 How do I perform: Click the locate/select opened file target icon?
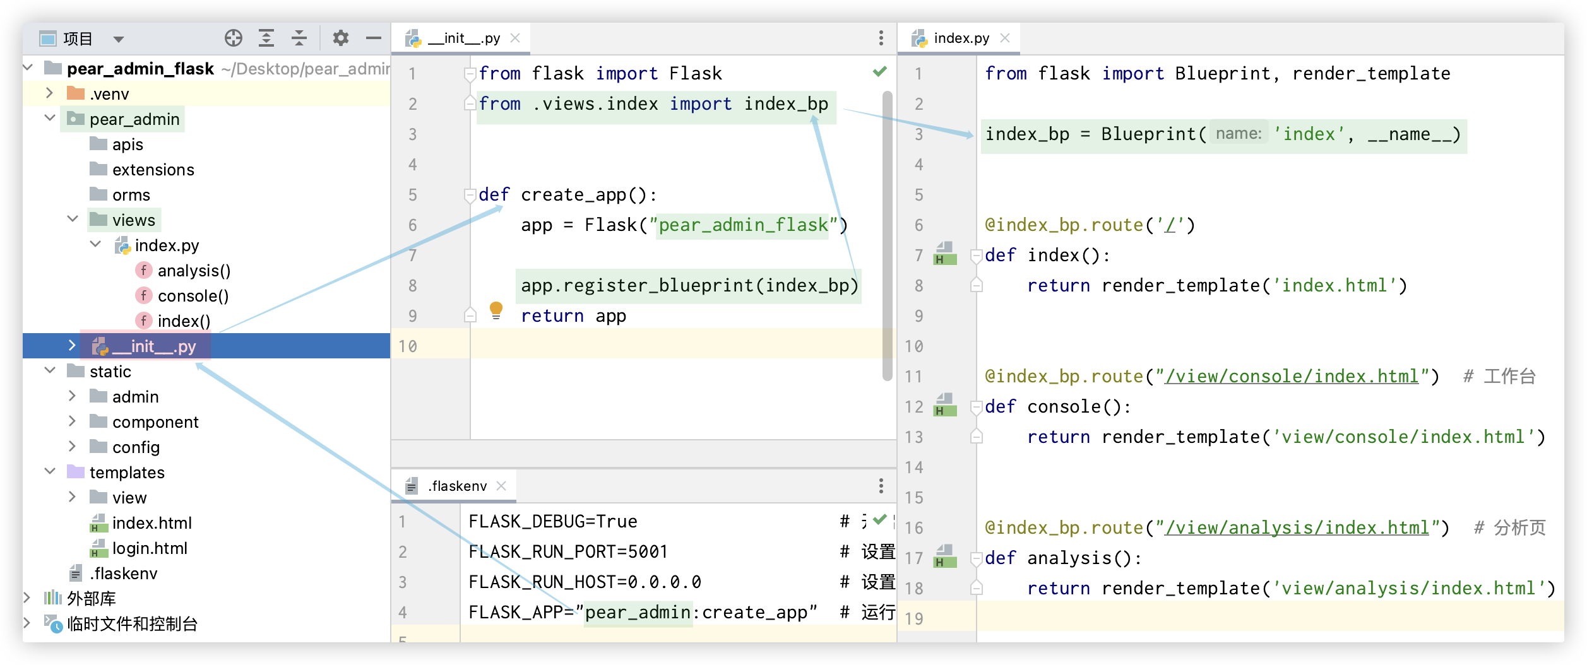[234, 38]
